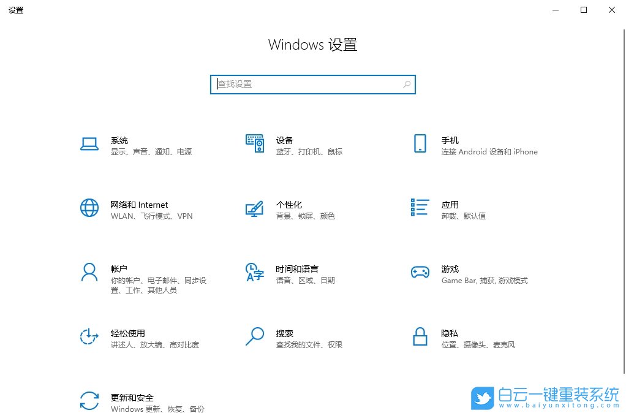Open 隐私 settings for camera and microphone

coord(450,338)
